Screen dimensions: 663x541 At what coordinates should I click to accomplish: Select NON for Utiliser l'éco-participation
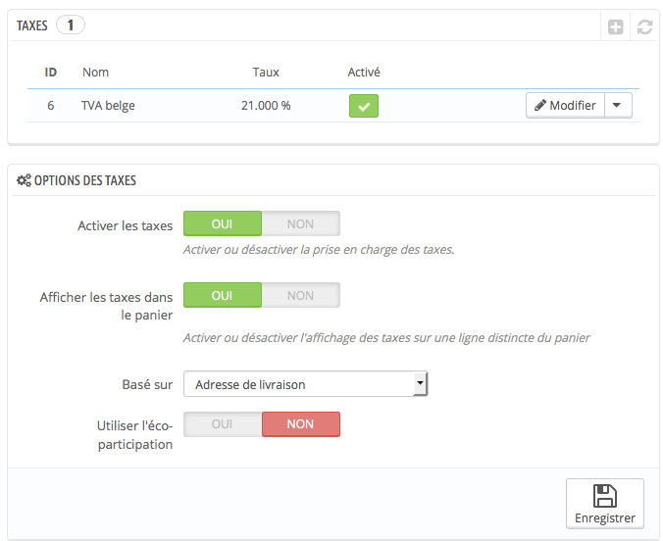pyautogui.click(x=301, y=424)
